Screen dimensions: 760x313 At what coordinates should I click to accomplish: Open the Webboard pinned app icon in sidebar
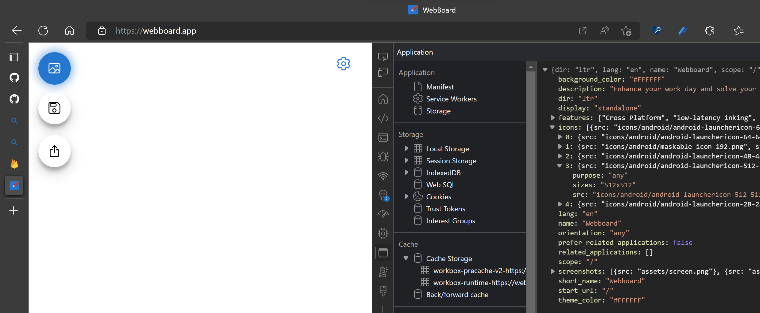(x=14, y=185)
